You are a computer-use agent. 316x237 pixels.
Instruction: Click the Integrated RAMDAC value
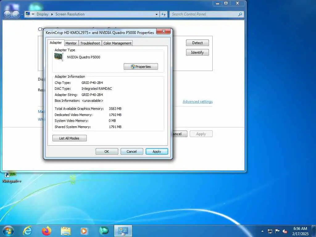click(x=97, y=89)
